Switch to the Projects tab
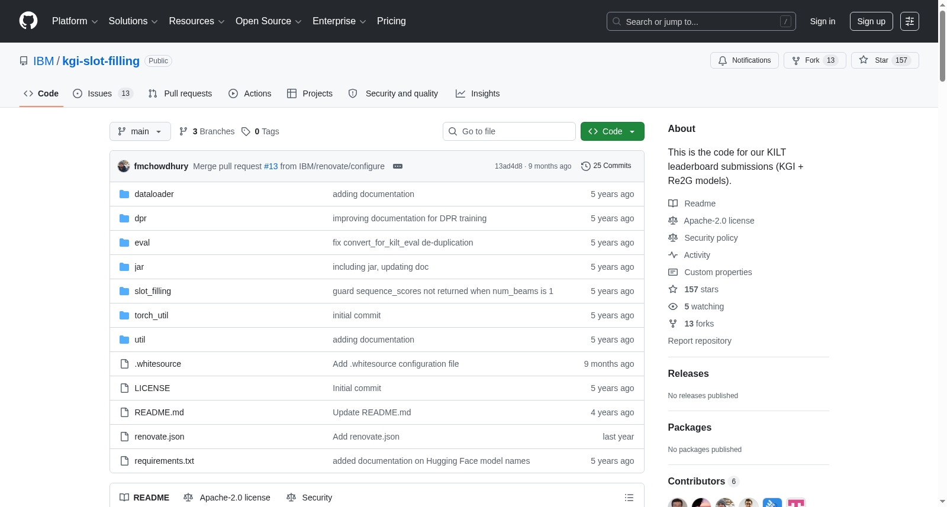This screenshot has height=507, width=947. click(310, 93)
